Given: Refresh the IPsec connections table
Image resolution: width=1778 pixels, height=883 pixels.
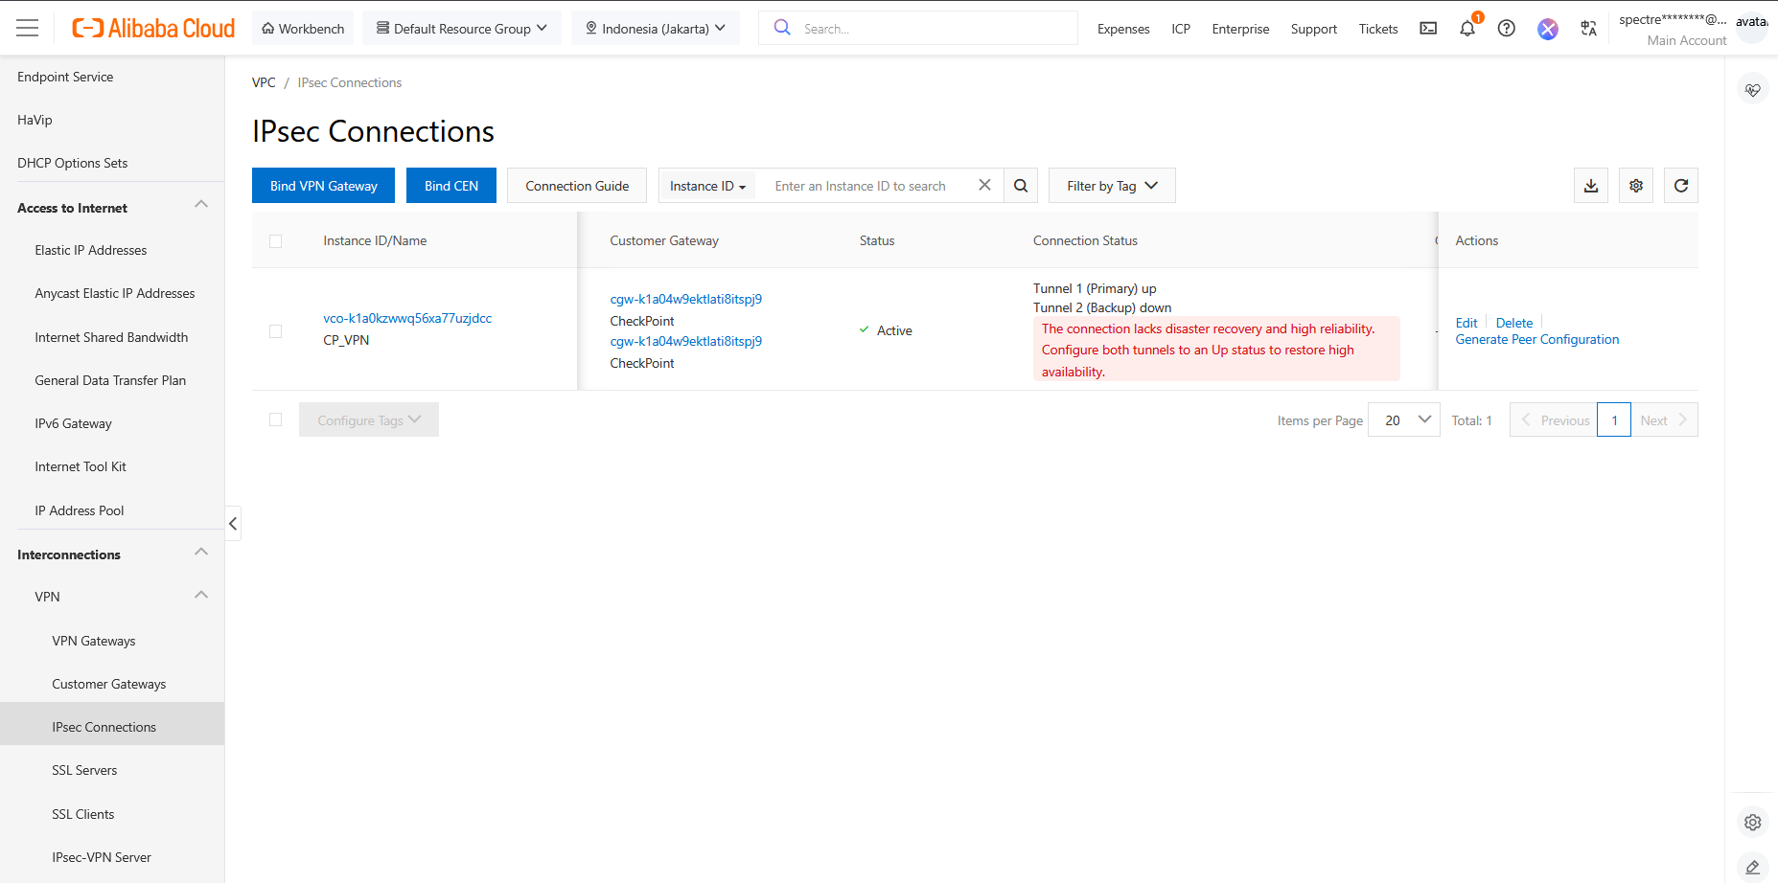Looking at the screenshot, I should 1681,186.
